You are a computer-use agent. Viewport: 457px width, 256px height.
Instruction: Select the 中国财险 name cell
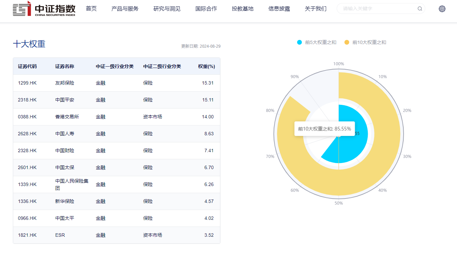click(x=65, y=150)
